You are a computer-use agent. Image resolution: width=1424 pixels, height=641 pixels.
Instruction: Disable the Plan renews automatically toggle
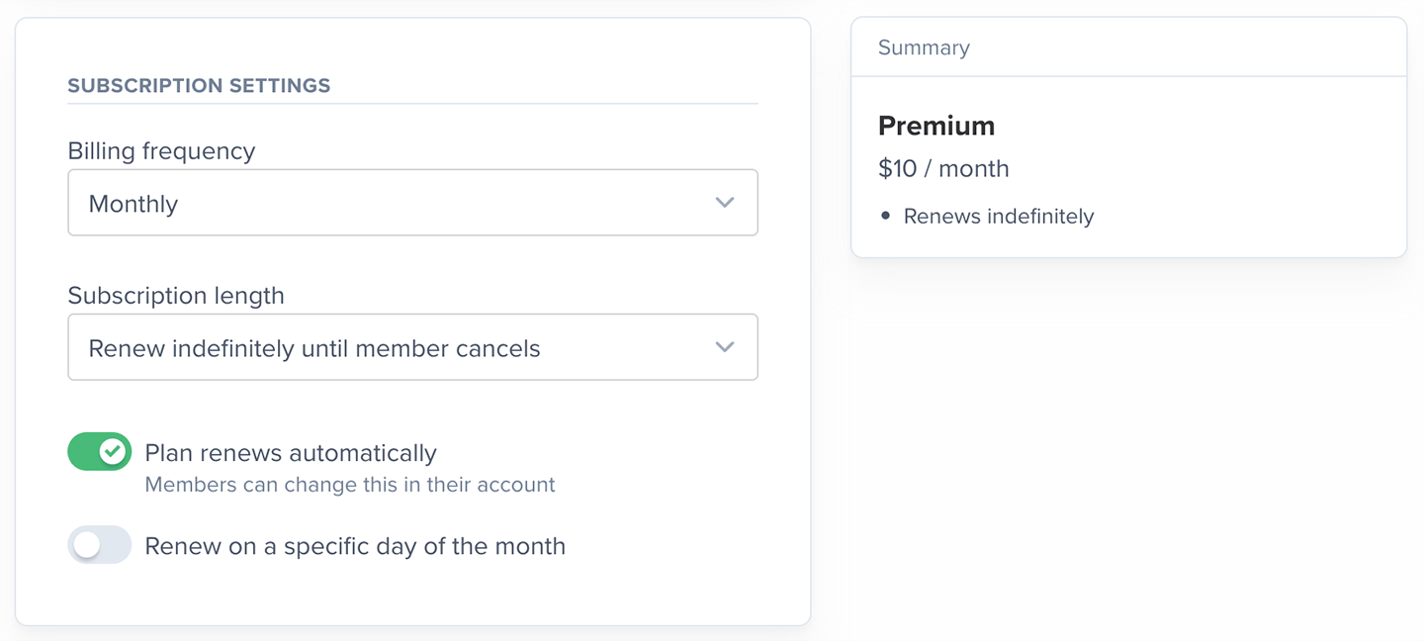(99, 452)
